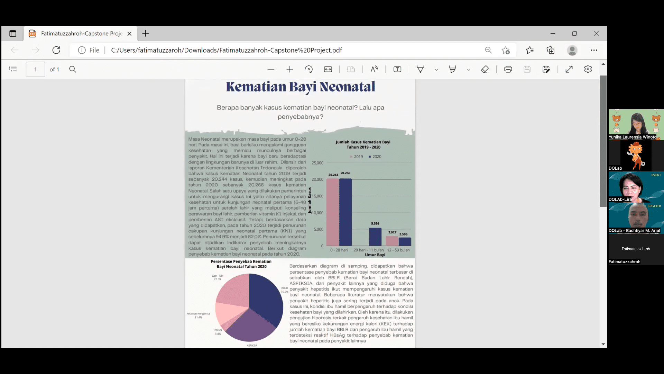
Task: Print the PDF document
Action: (x=508, y=69)
